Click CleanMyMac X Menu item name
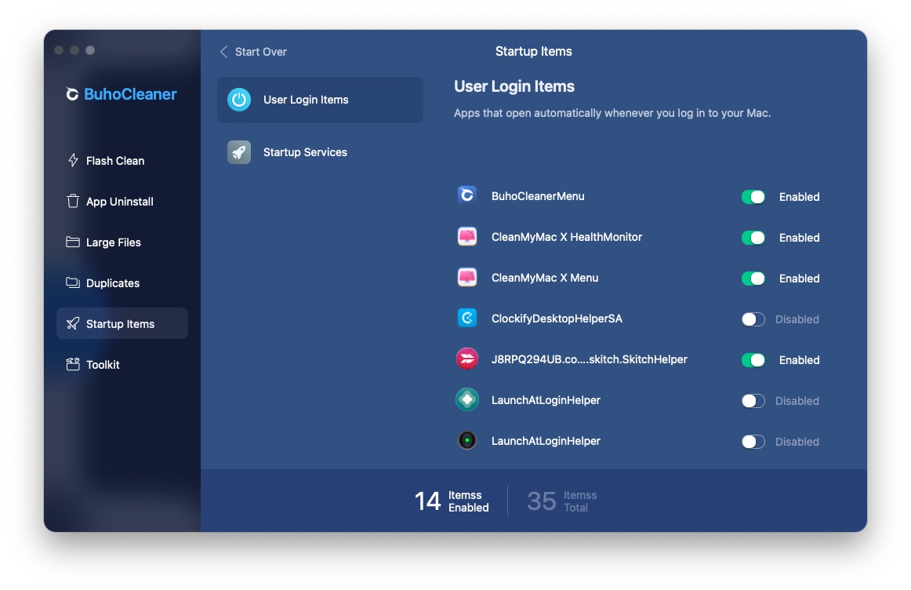This screenshot has height=590, width=911. coord(545,278)
